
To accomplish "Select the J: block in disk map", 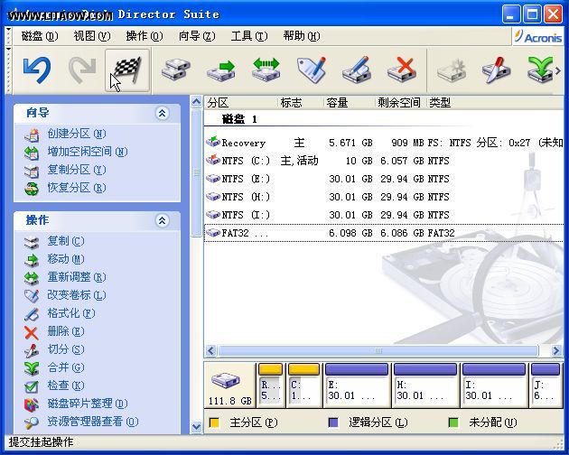I will click(x=546, y=385).
